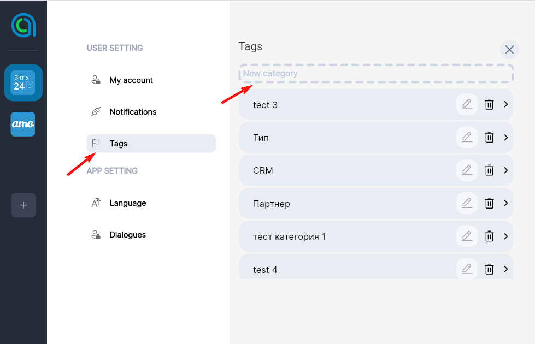
Task: Close the Tags settings panel
Action: pyautogui.click(x=509, y=50)
